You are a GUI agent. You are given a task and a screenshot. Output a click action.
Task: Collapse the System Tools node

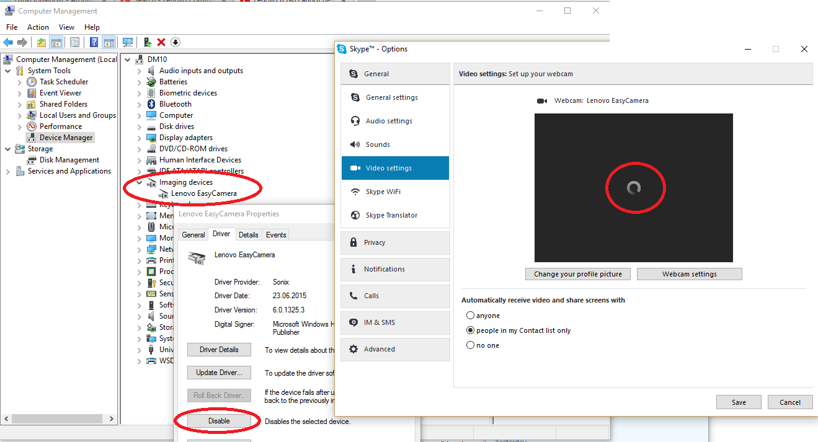(8, 71)
